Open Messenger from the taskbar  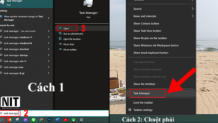25,120
